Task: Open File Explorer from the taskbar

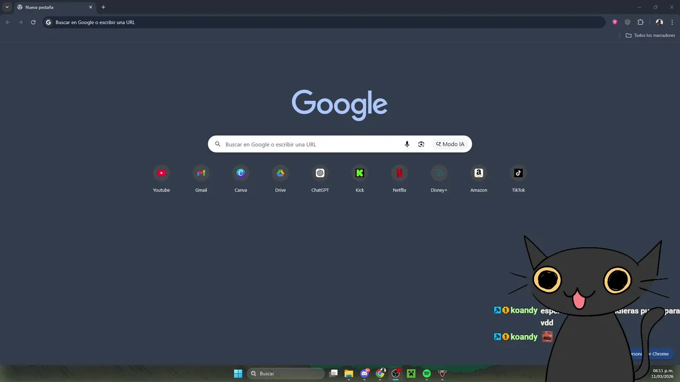Action: point(349,374)
